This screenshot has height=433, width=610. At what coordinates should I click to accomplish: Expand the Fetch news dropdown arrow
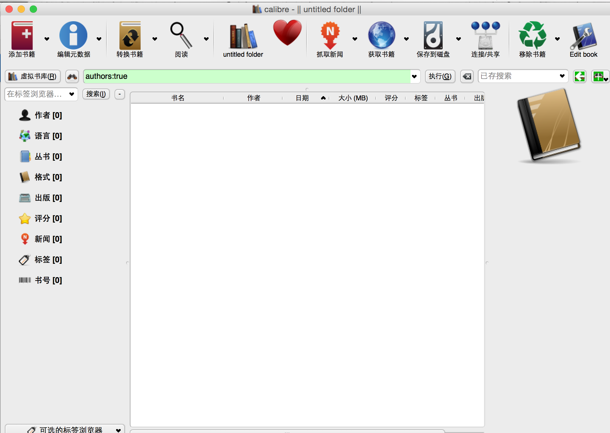(355, 39)
